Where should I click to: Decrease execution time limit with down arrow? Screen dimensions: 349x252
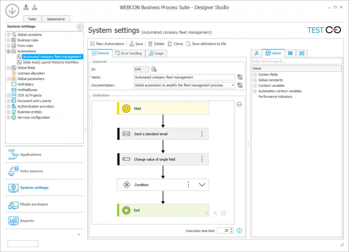231,232
